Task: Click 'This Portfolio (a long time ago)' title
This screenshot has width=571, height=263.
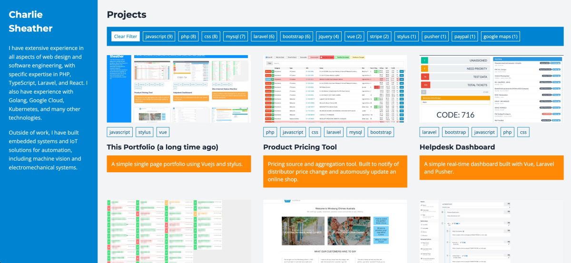Action: [x=163, y=147]
